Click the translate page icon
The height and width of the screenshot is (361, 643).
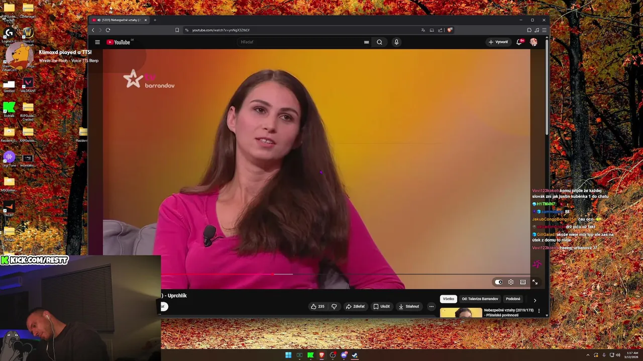point(423,30)
